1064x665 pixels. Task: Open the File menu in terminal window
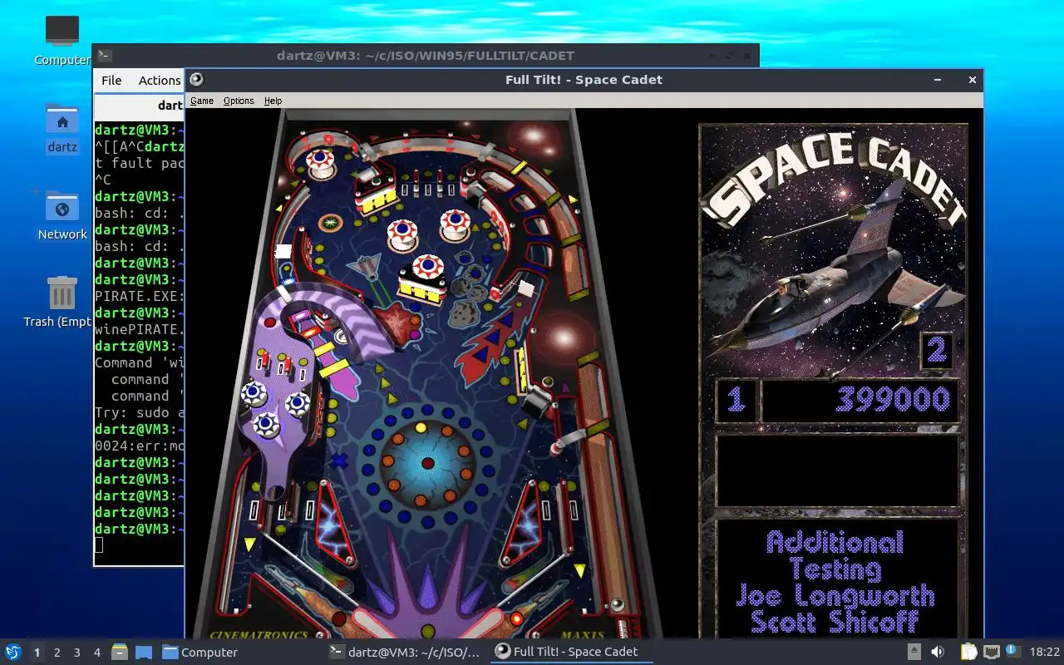coord(111,81)
